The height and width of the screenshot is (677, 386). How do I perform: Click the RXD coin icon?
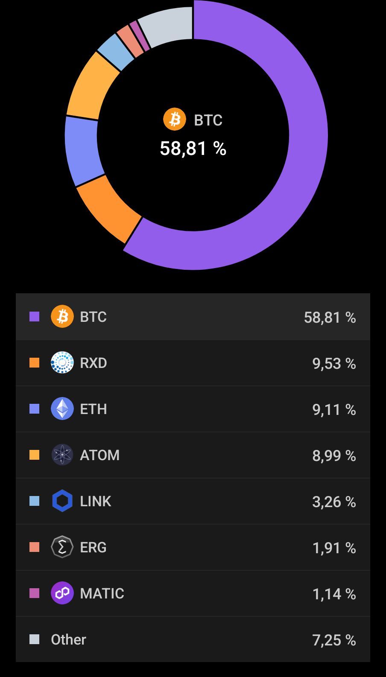tap(62, 363)
